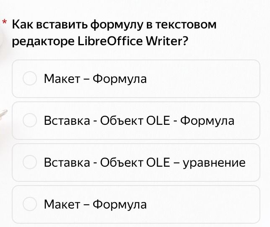Click "Объект OLE" in the second option
The height and width of the screenshot is (227, 270).
point(135,120)
